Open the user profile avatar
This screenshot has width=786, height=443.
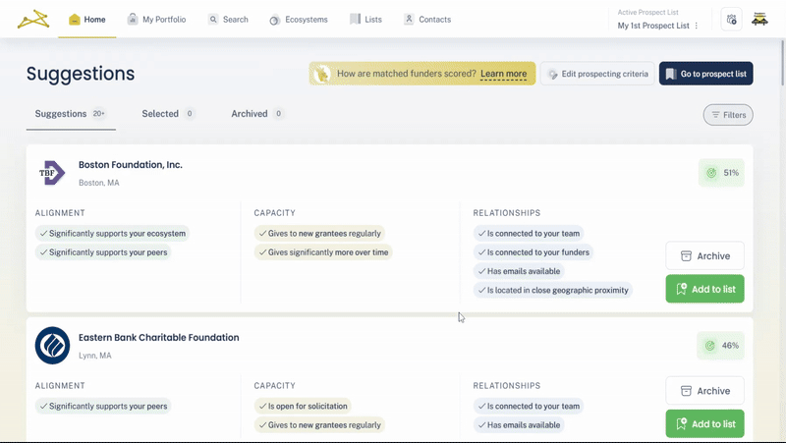[759, 20]
